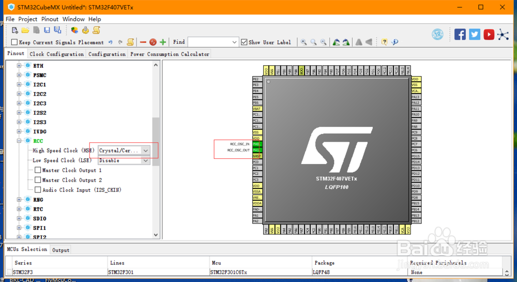This screenshot has height=282, width=517.
Task: Click the green PH0 RCC_OSC_IN pin
Action: click(257, 144)
